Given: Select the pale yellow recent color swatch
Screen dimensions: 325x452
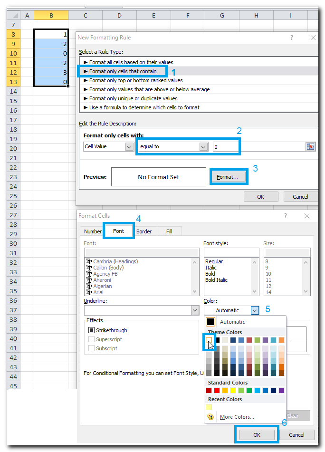Looking at the screenshot, I should click(x=209, y=407).
